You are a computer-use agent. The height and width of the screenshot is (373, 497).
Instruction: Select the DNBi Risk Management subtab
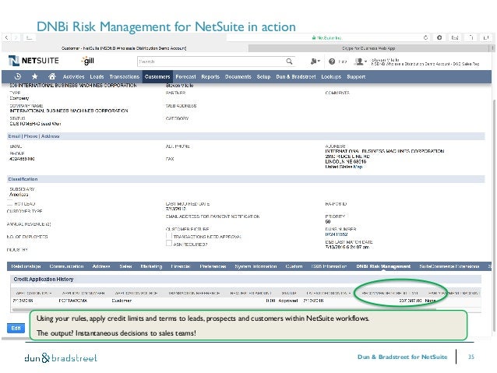(x=383, y=266)
